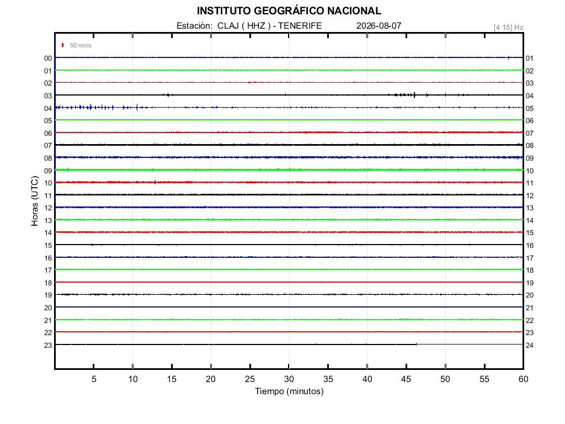Viewport: 565px width, 424px height.
Task: Click the INSTITUTO GEOGRÁFICO NACIONAL title
Action: pyautogui.click(x=289, y=11)
